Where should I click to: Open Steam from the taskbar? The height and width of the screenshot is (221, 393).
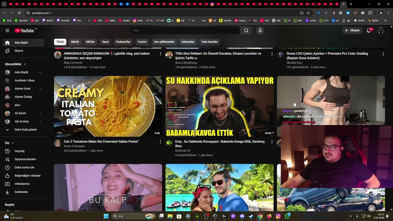coord(251,216)
